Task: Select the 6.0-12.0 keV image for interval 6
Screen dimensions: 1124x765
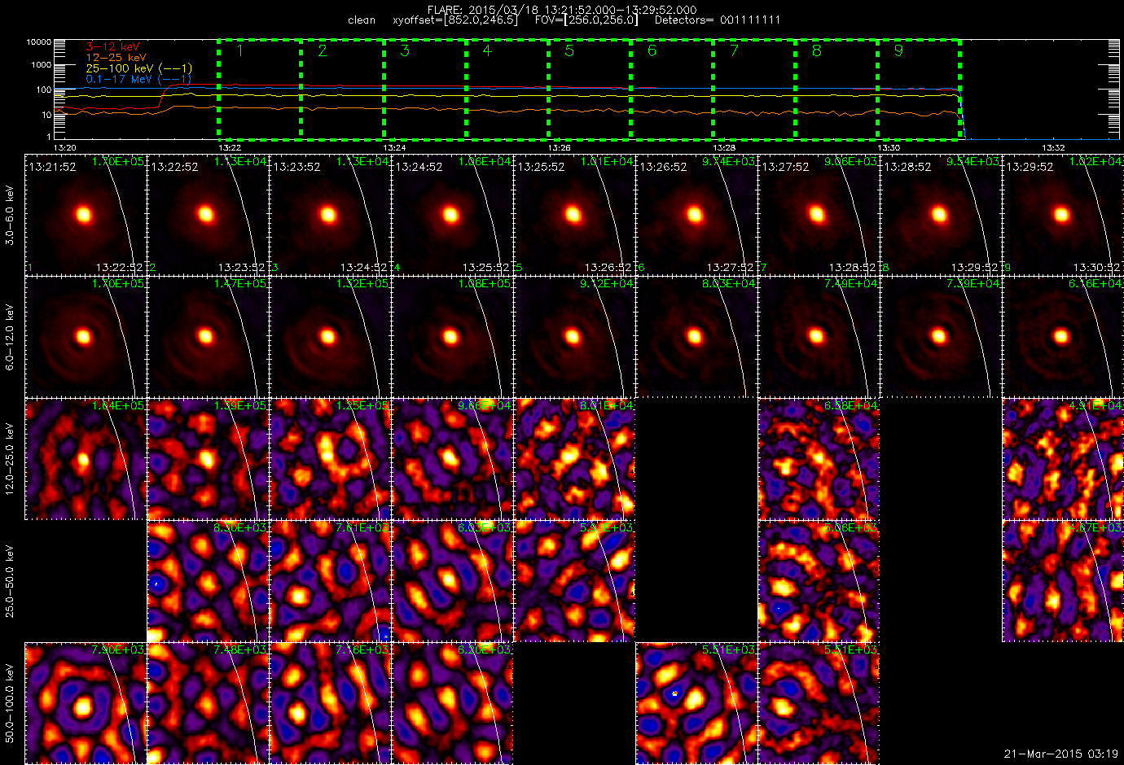Action: tap(696, 337)
